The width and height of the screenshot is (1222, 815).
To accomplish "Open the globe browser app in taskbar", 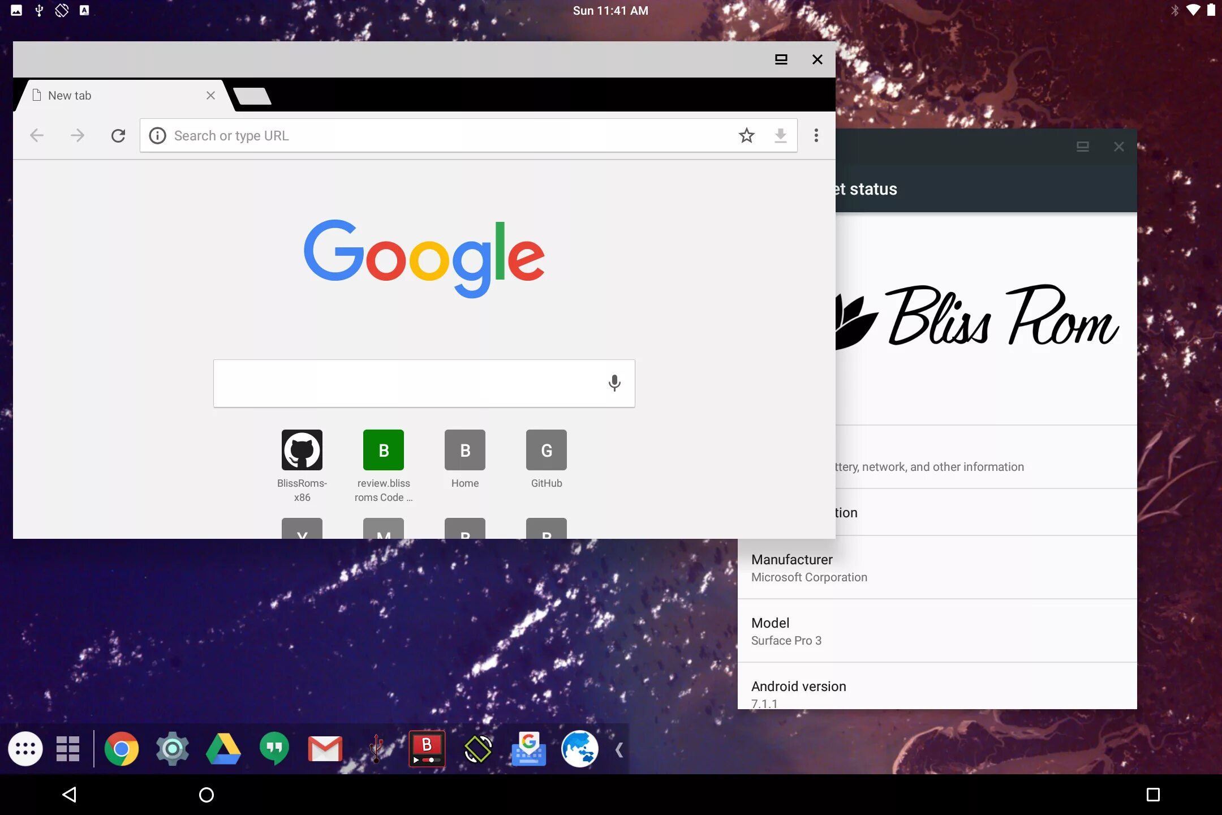I will coord(580,749).
